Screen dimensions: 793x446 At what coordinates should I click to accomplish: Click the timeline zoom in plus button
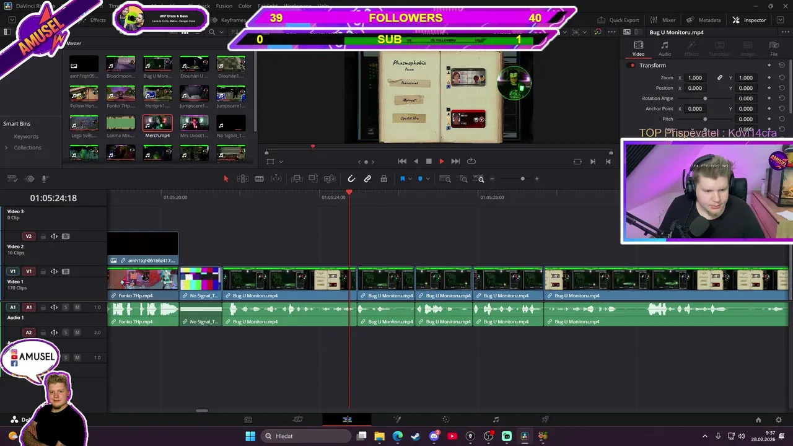tap(537, 179)
